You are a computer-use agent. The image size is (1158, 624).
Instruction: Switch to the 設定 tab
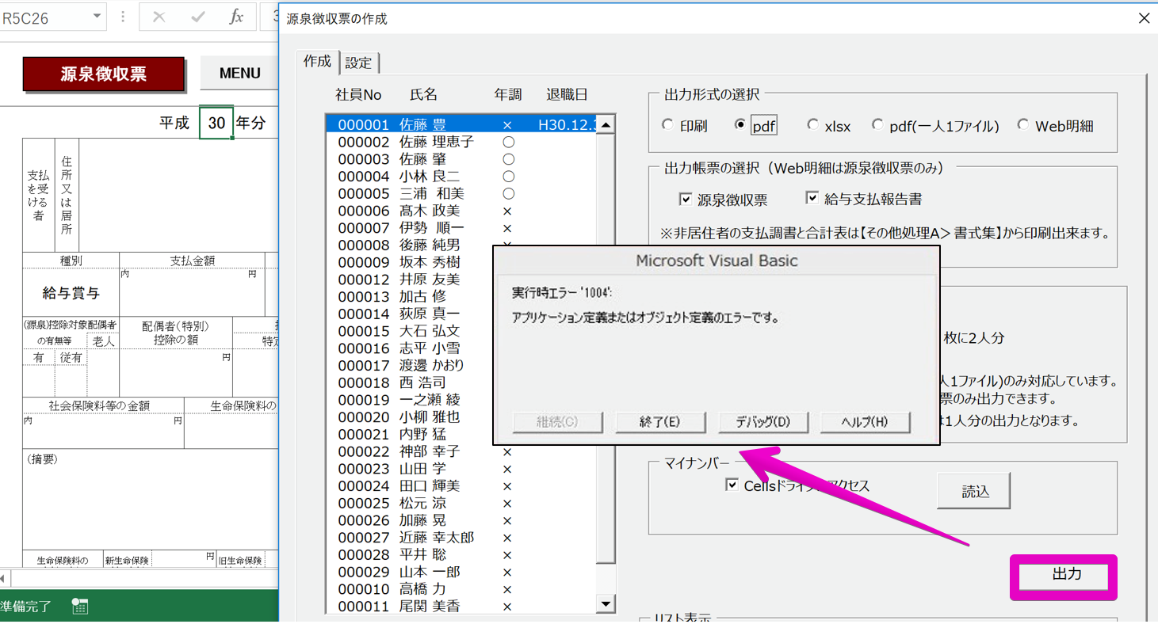pyautogui.click(x=358, y=63)
